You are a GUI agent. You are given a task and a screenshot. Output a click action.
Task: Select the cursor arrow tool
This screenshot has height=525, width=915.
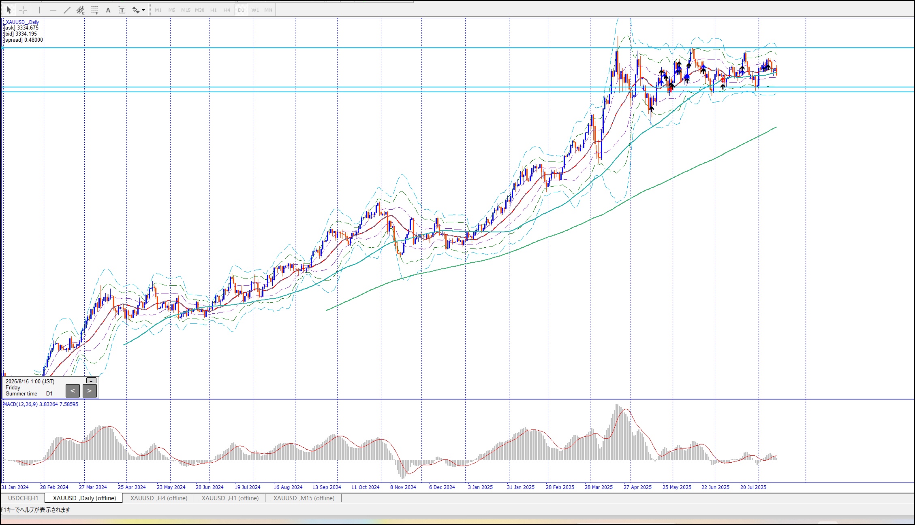[9, 10]
